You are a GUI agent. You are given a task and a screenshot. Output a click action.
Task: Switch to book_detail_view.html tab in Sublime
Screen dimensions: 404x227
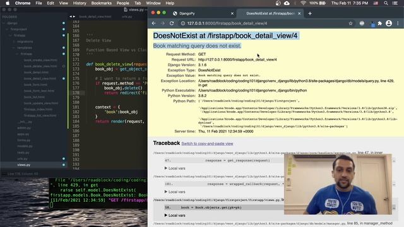(95, 17)
